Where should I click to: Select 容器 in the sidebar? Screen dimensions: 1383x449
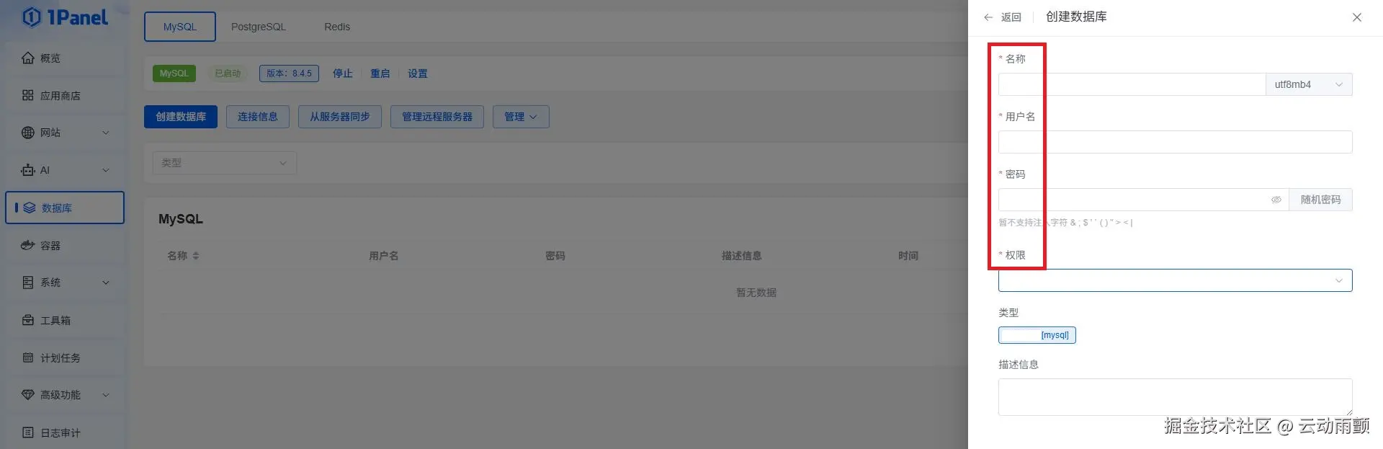[65, 245]
